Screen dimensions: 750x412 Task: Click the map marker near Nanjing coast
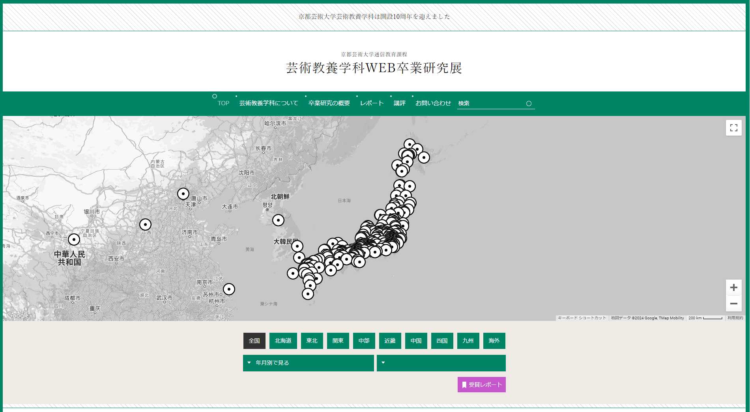[x=229, y=289]
